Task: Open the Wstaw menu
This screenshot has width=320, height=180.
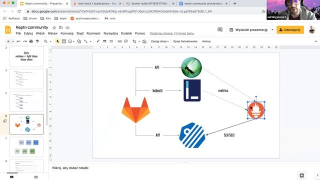Action: click(52, 33)
